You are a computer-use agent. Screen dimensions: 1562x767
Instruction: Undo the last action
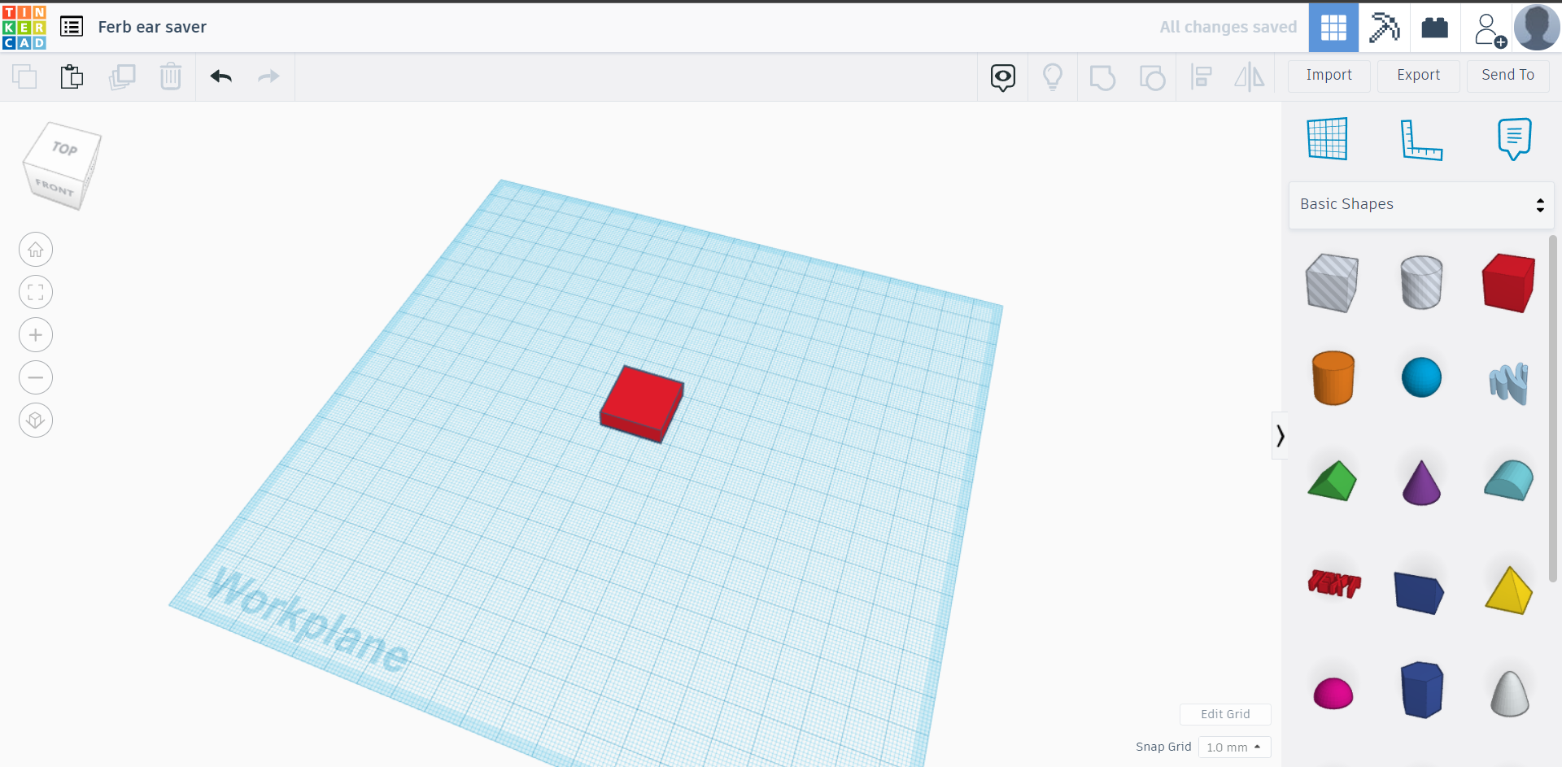click(220, 76)
